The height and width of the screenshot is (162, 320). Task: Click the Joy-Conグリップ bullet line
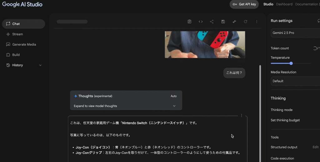(158, 153)
